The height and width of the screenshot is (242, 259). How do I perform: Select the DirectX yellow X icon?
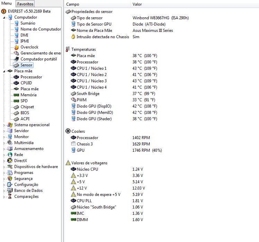[10, 161]
